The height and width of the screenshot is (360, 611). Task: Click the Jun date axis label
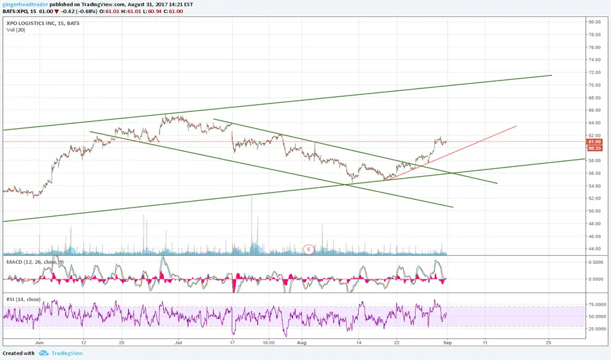(x=39, y=343)
